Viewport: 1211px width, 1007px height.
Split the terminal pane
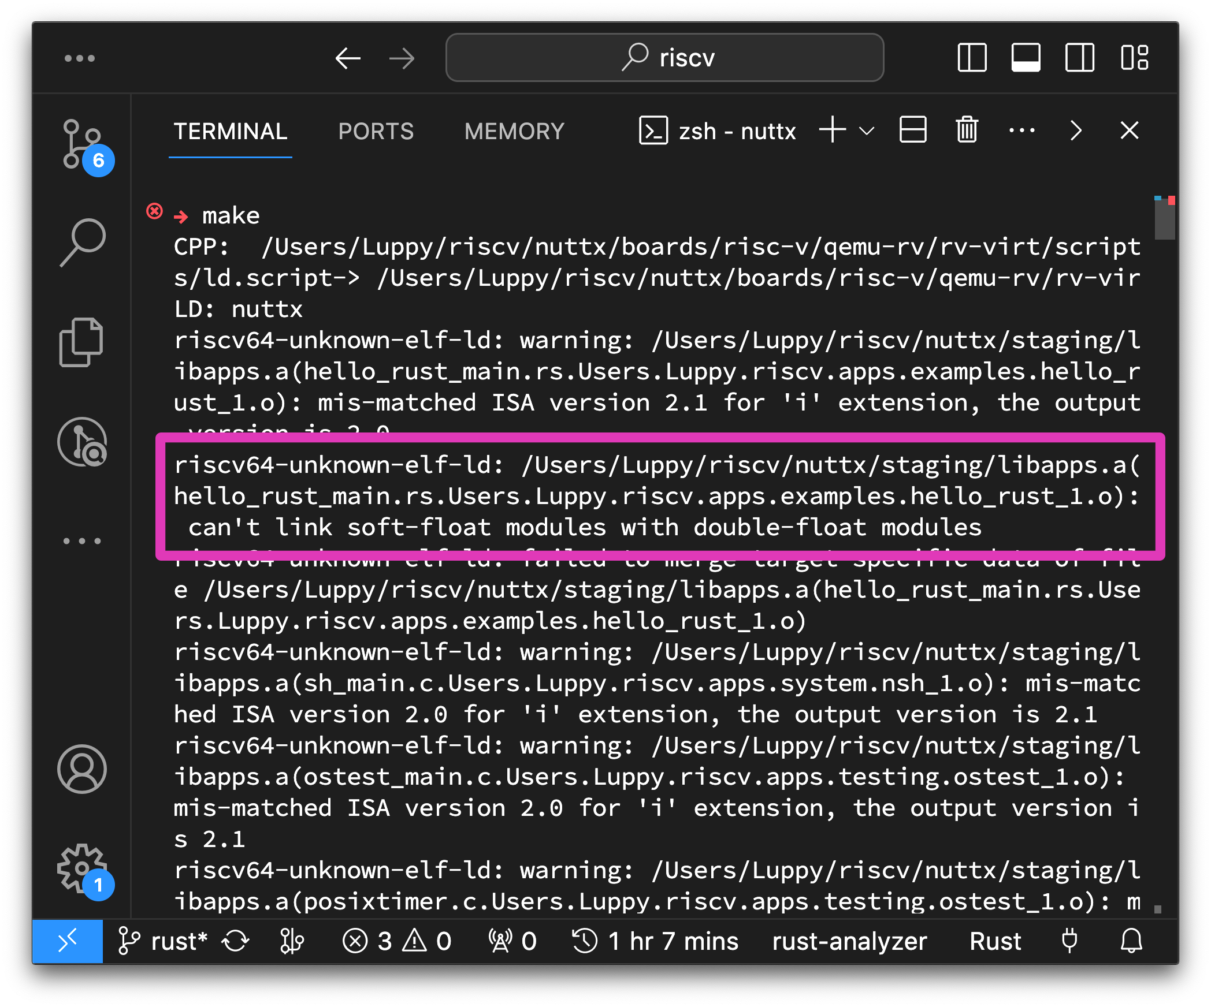coord(913,130)
